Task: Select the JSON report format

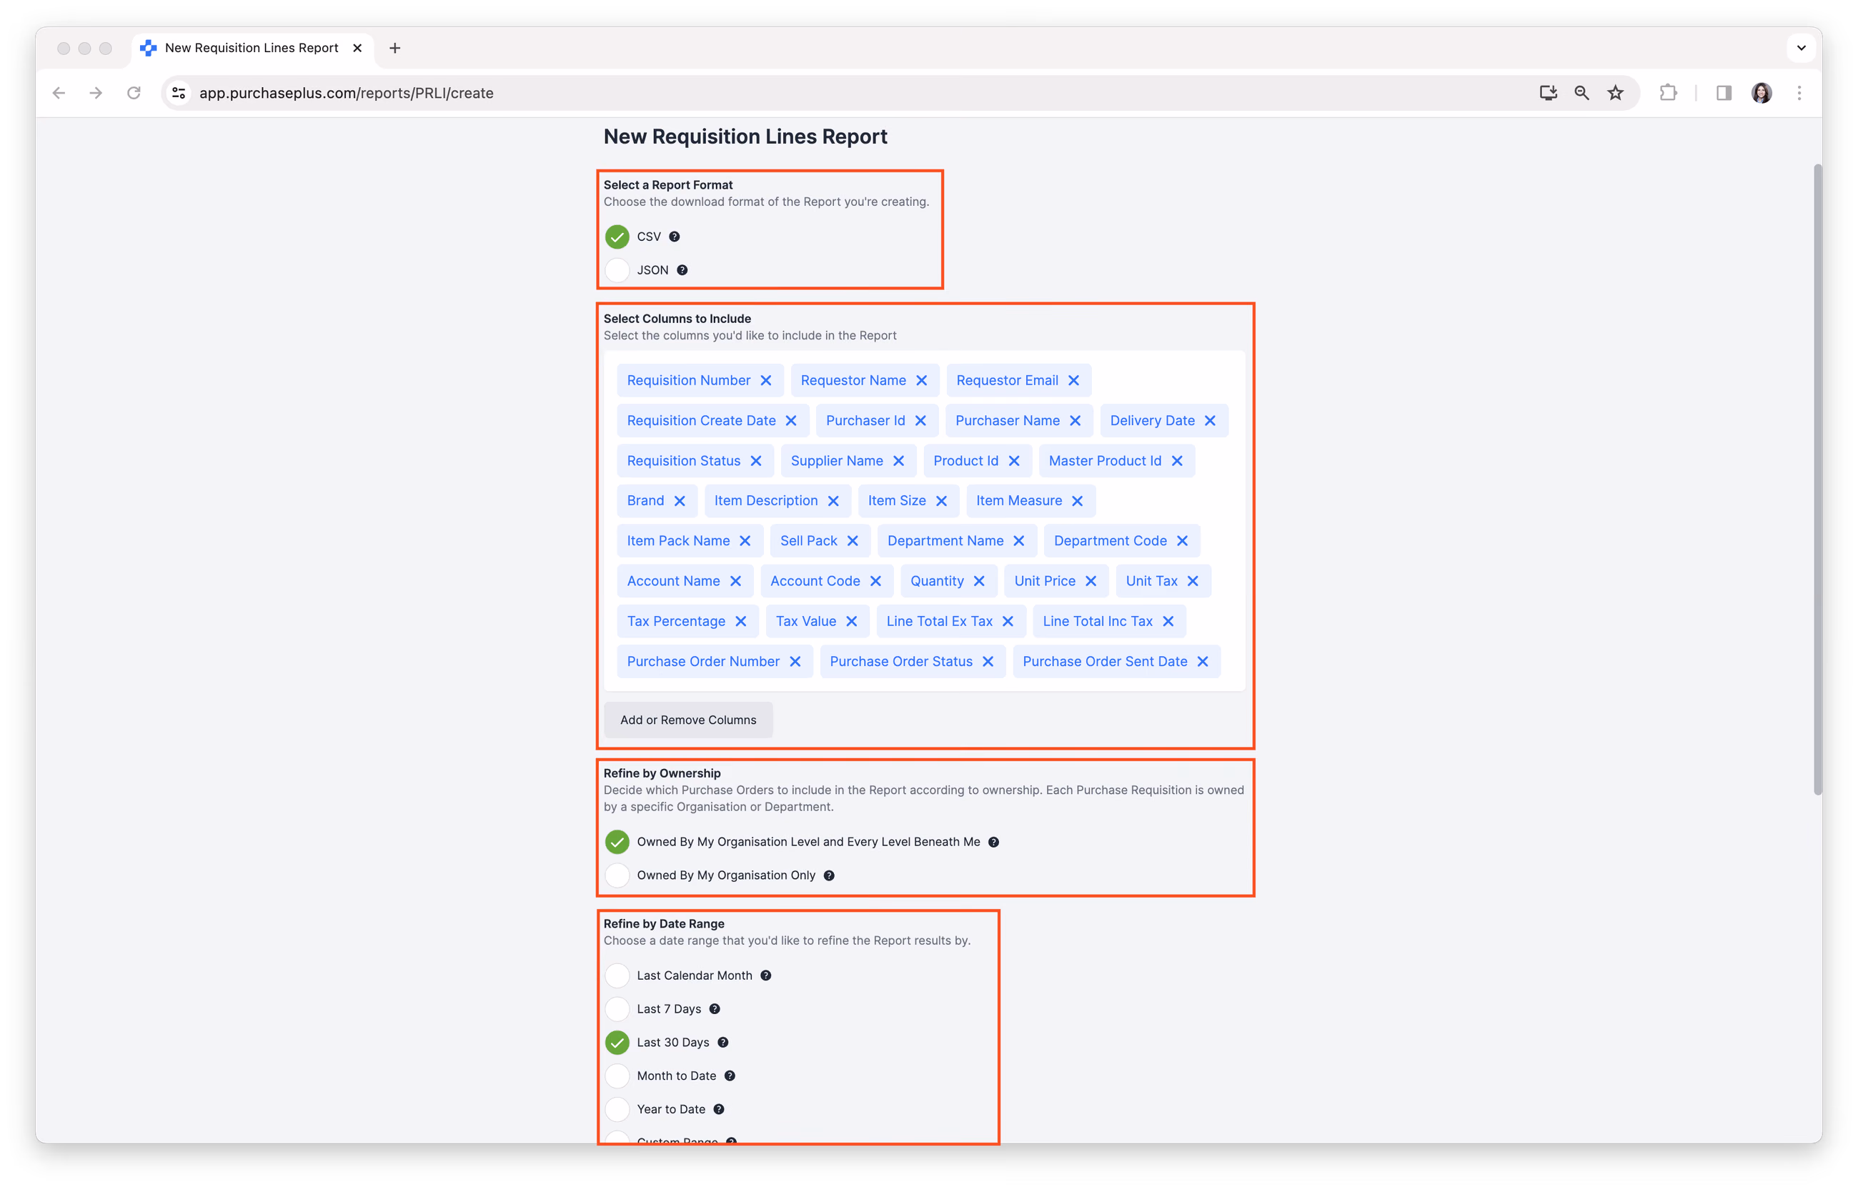Action: 617,270
